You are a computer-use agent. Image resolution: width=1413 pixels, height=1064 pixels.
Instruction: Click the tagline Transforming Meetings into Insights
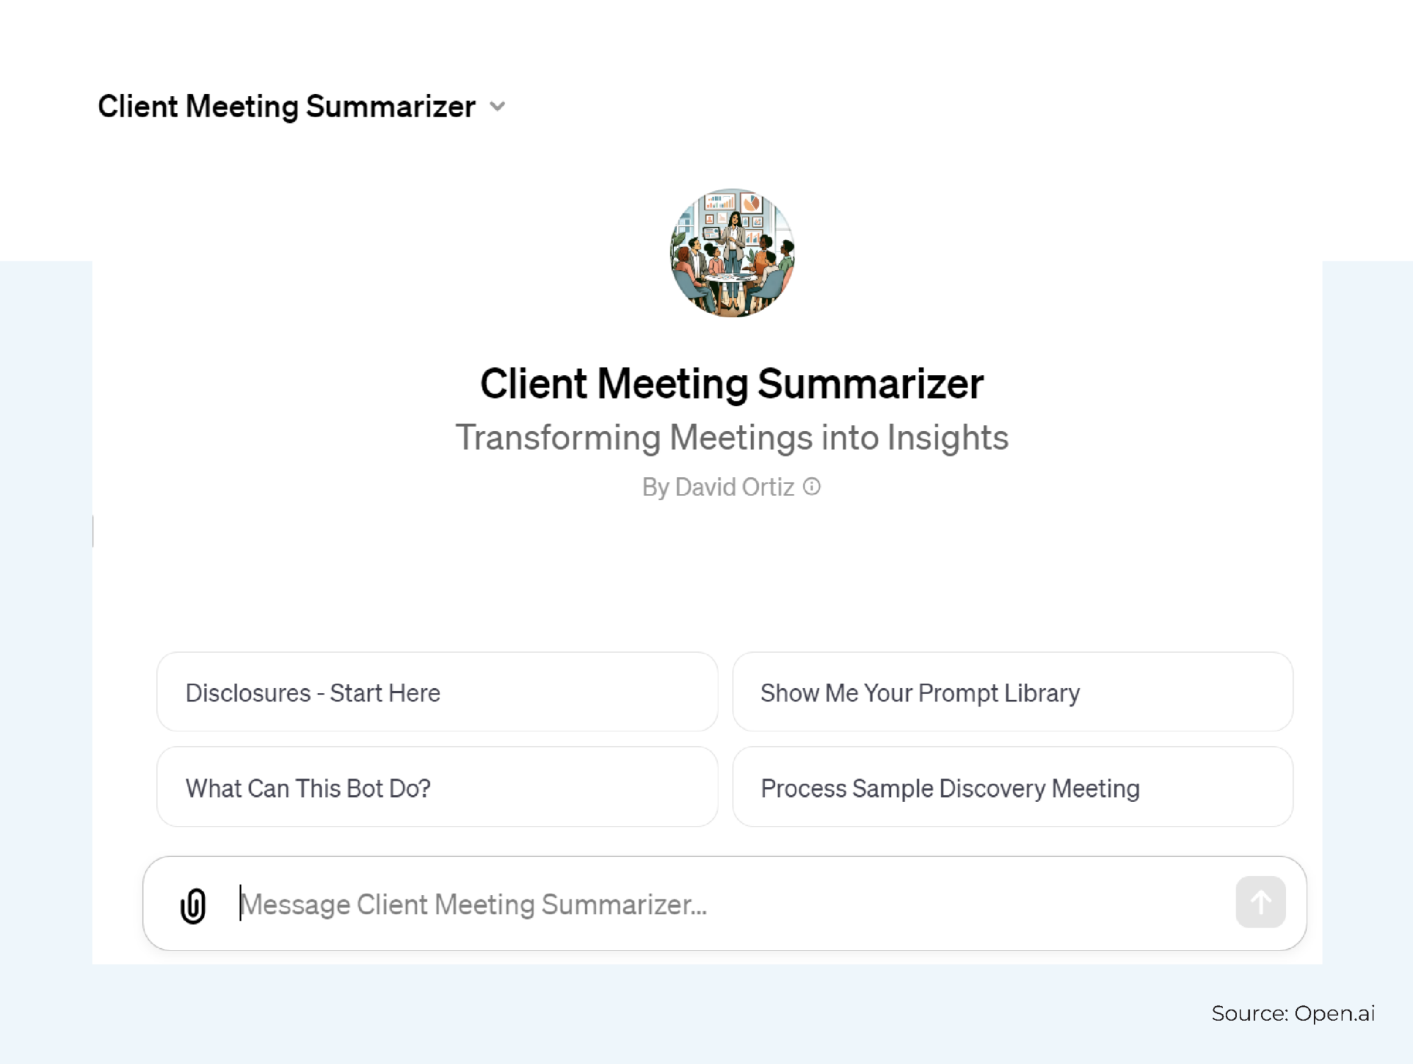[733, 437]
